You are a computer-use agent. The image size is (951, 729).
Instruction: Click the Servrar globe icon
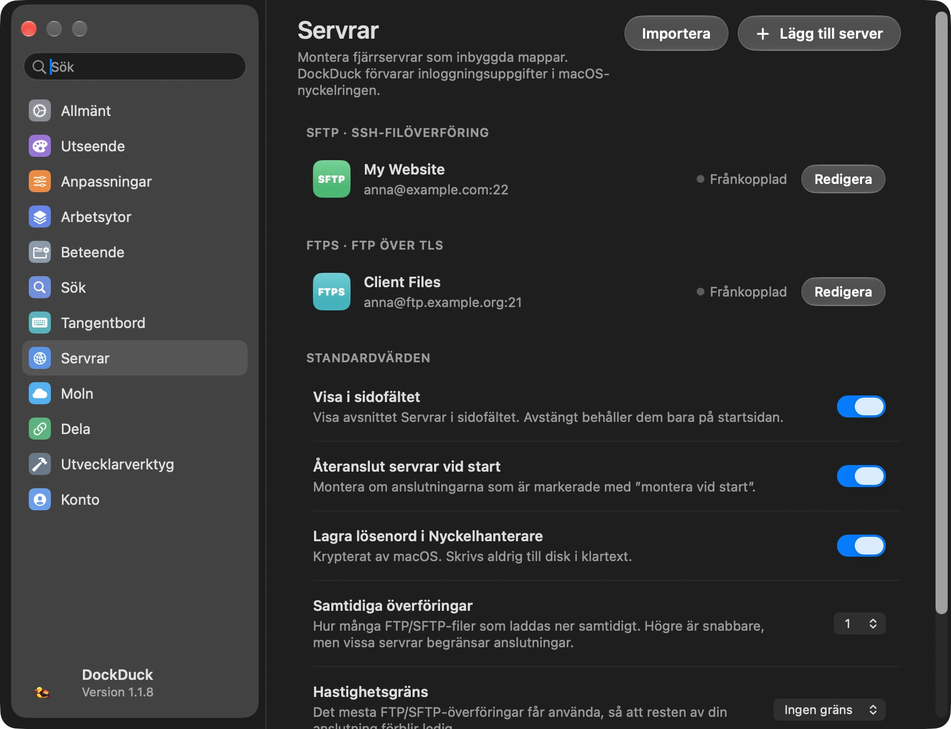coord(40,358)
